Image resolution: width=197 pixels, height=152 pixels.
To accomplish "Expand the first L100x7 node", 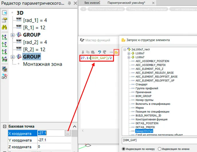I will coord(129,54).
